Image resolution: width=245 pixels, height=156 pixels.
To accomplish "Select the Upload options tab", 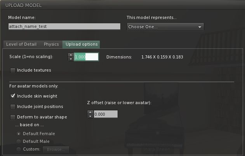I will click(x=82, y=44).
